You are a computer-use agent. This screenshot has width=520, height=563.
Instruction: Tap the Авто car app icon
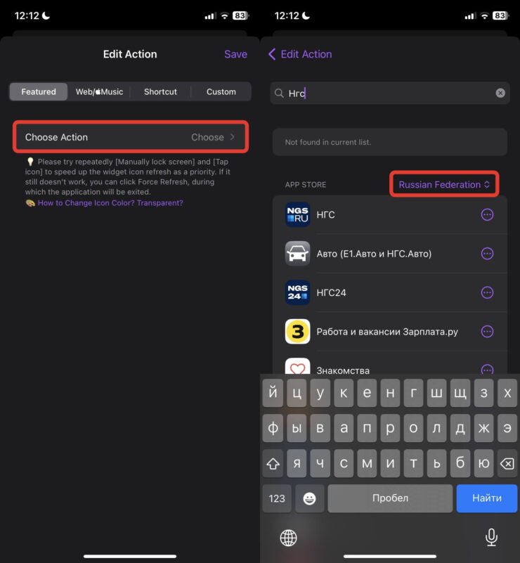297,254
